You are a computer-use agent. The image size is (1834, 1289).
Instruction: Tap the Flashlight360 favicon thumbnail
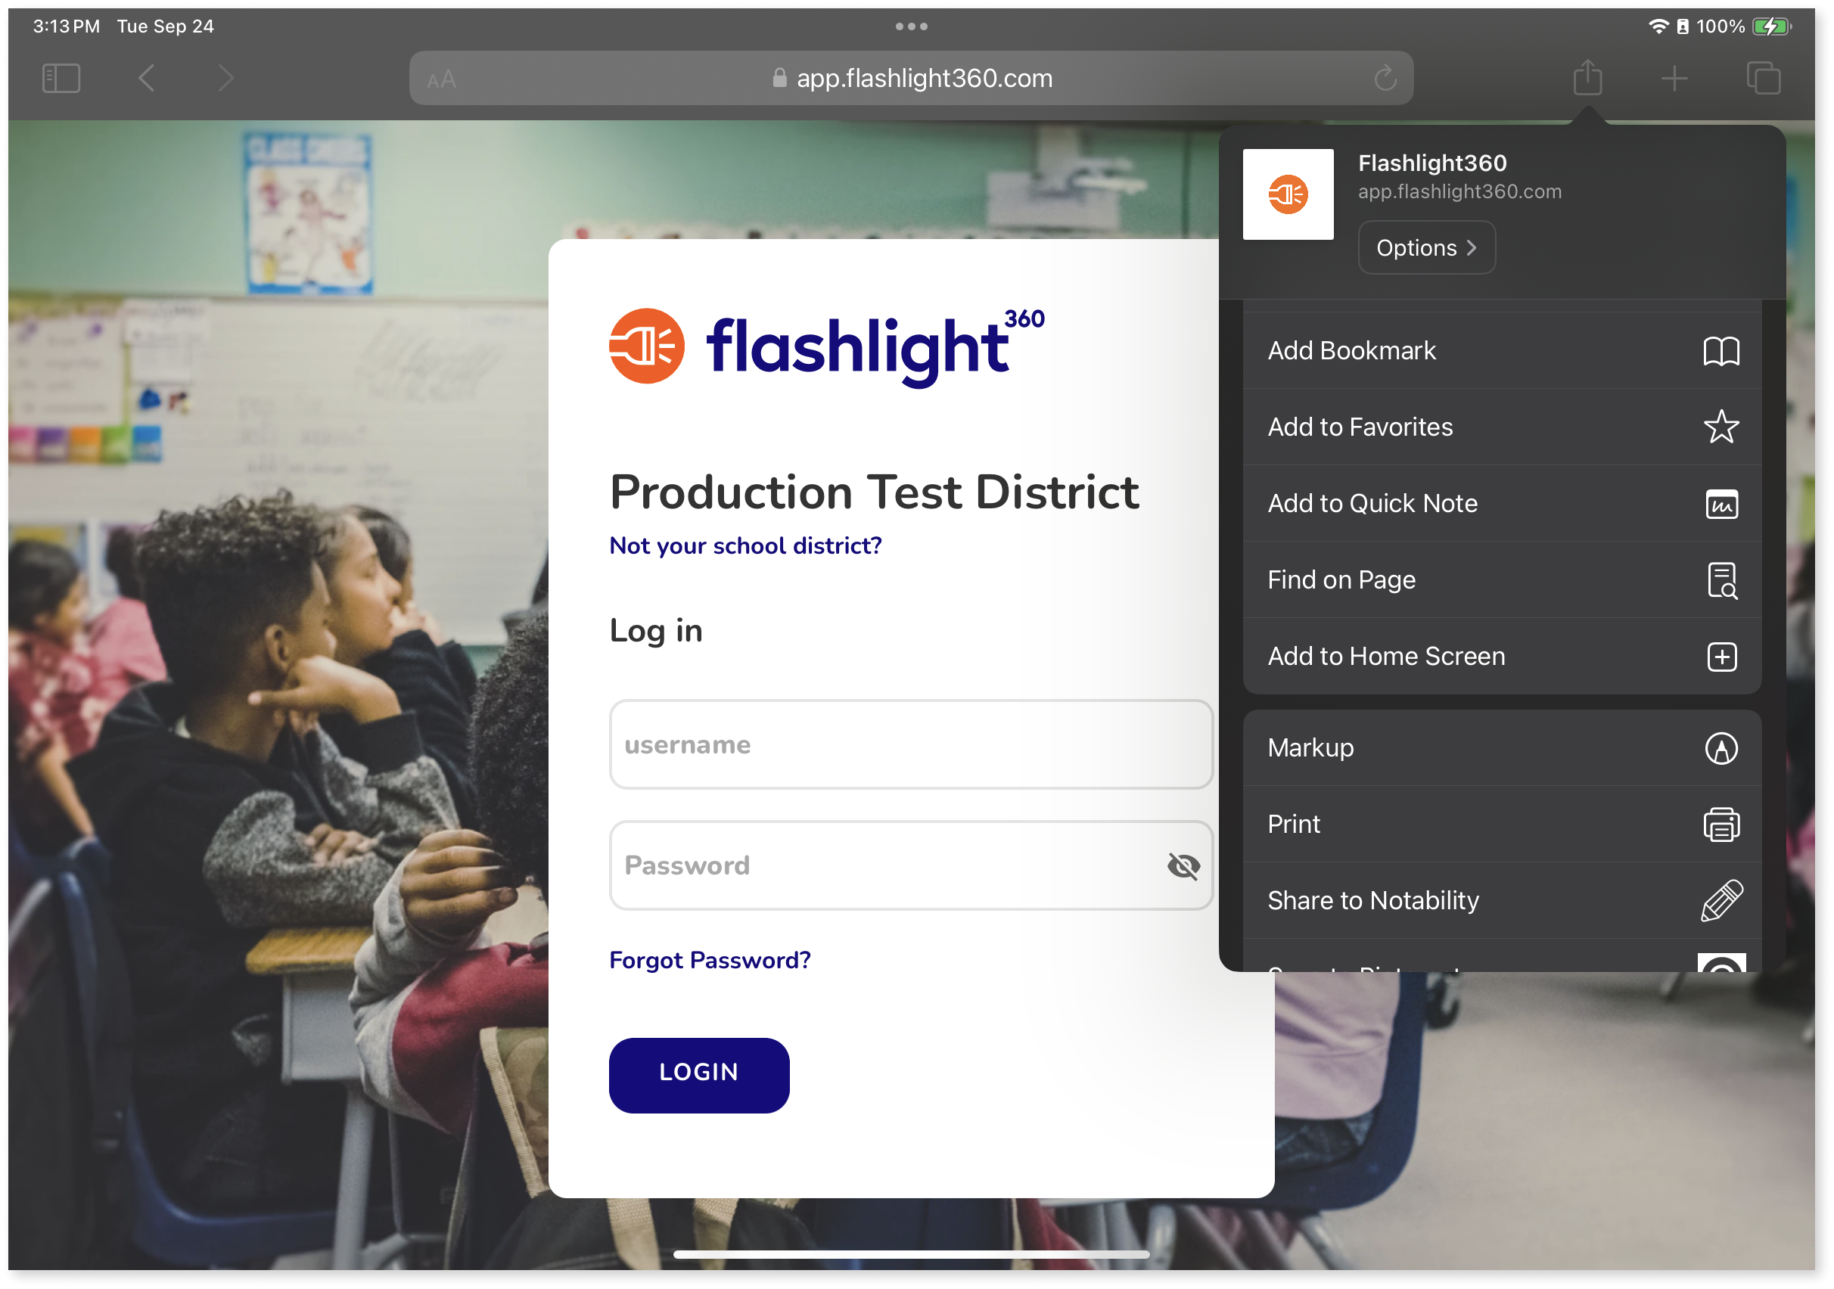[1288, 194]
